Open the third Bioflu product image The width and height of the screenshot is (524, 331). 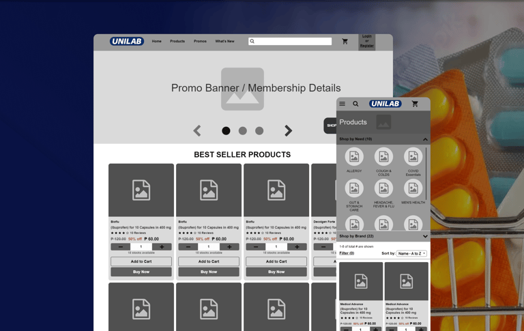(x=276, y=190)
